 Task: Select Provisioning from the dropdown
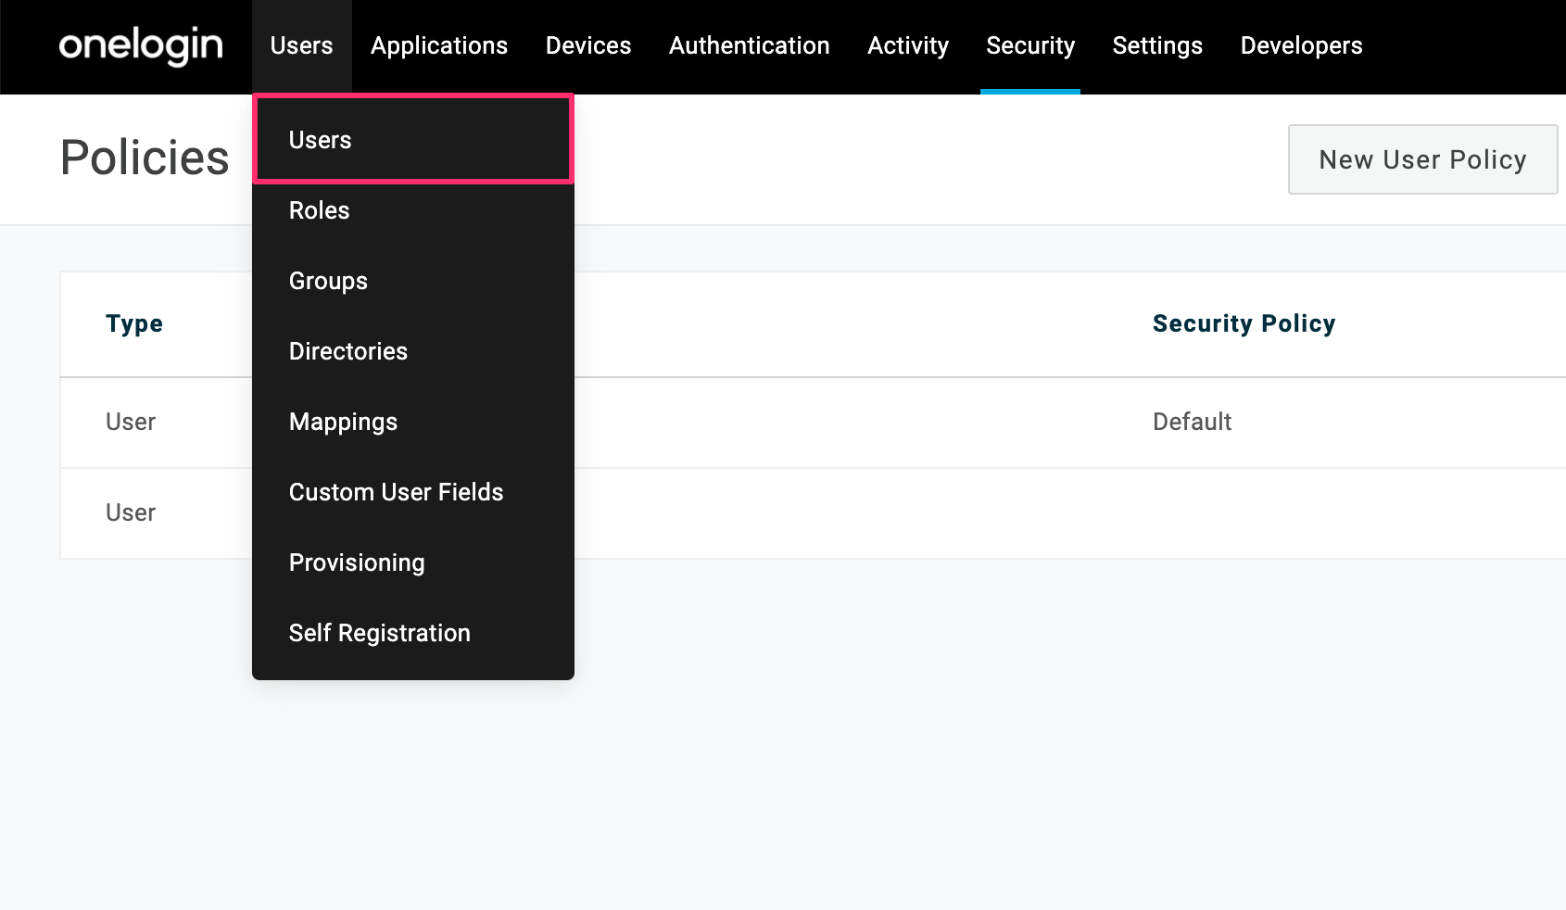tap(413, 562)
